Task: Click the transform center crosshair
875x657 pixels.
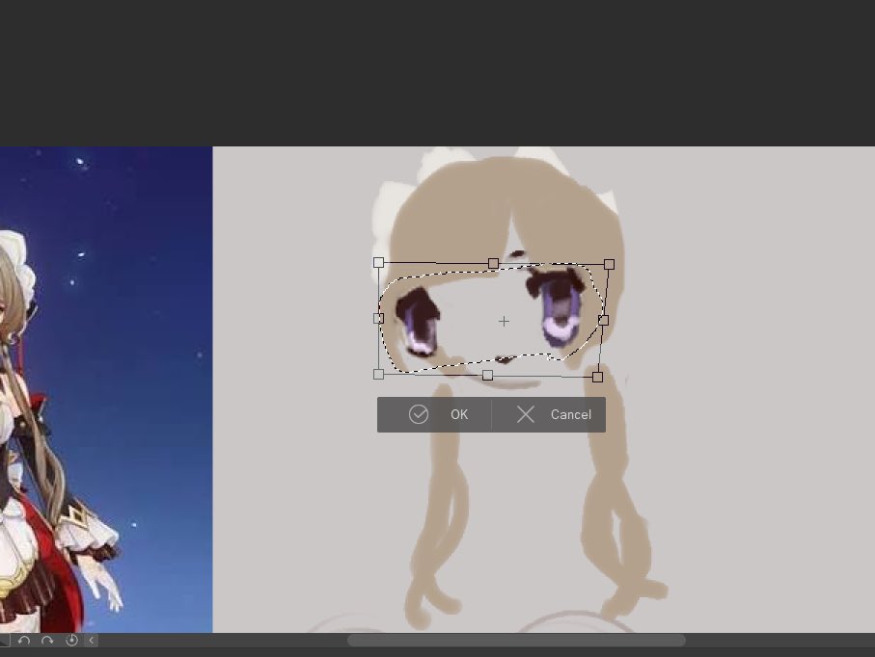Action: coord(504,321)
